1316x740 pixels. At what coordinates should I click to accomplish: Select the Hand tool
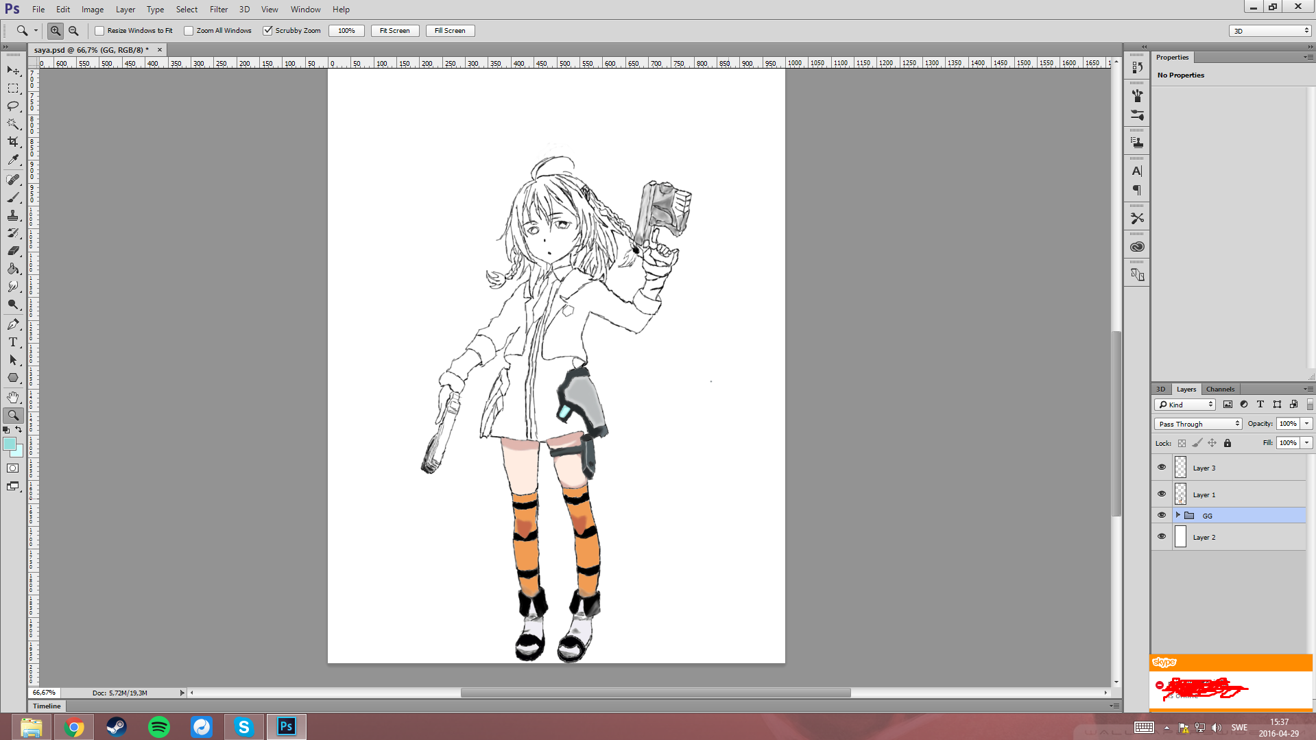click(13, 398)
